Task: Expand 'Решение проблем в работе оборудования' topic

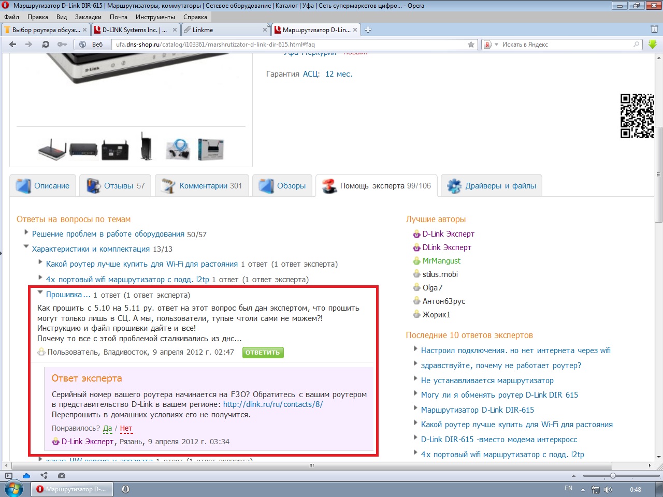Action: pos(27,233)
